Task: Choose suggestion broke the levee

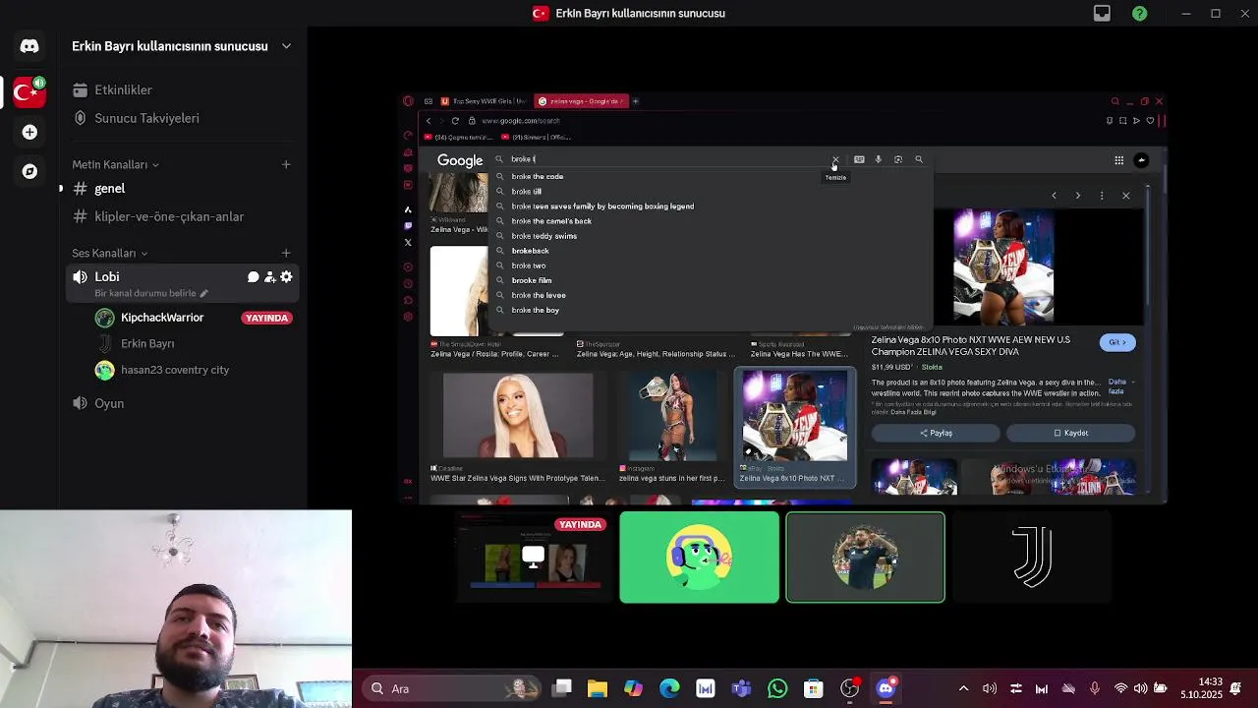Action: [x=539, y=295]
